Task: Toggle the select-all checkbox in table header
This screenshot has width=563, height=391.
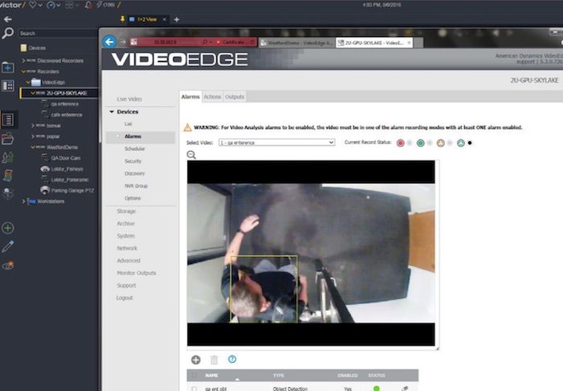Action: (x=194, y=375)
